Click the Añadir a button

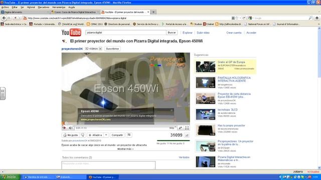tap(95, 135)
